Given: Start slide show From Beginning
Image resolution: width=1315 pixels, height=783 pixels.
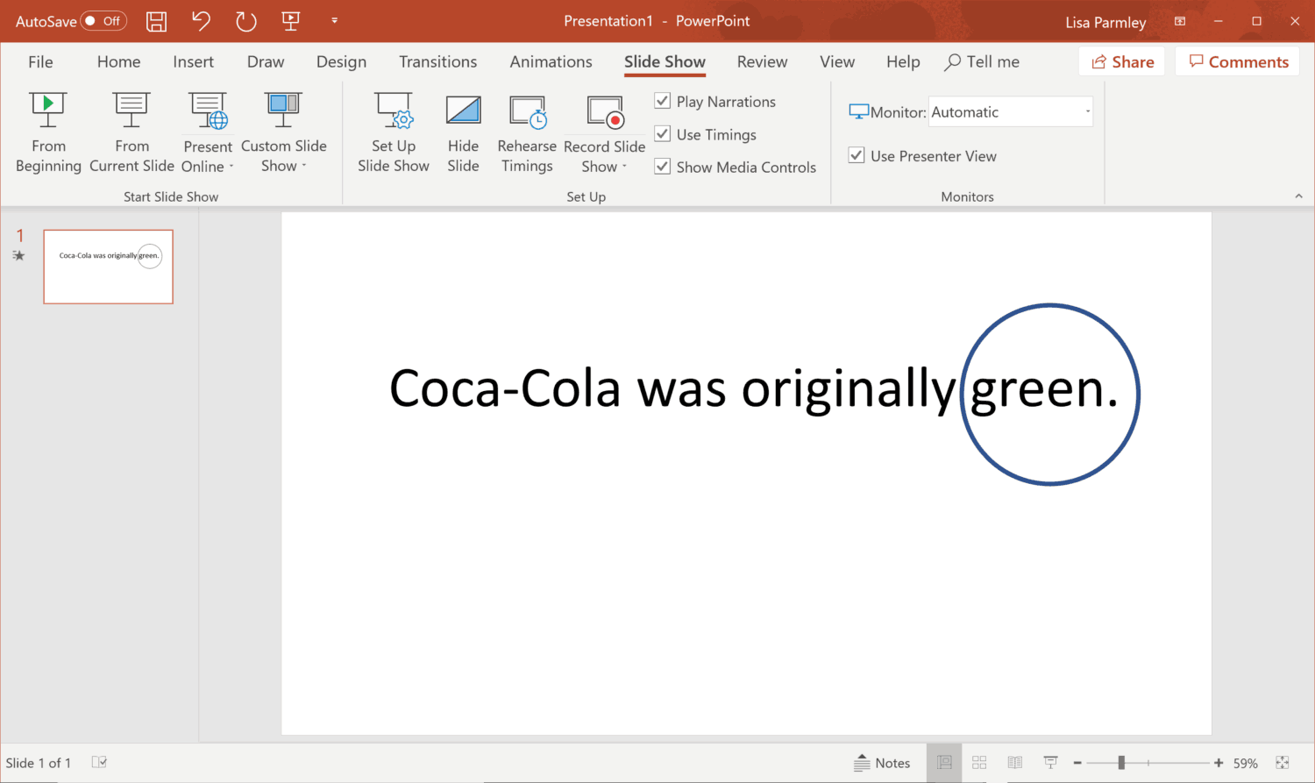Looking at the screenshot, I should pos(48,132).
